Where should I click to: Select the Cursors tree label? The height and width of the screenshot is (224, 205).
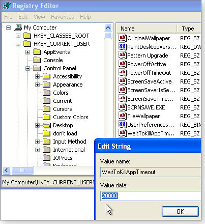pyautogui.click(x=63, y=109)
